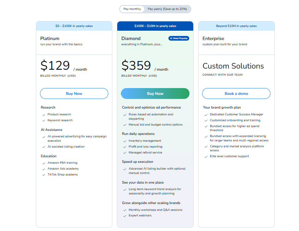
Task: Book a demo for Enterprise plan
Action: pos(236,94)
